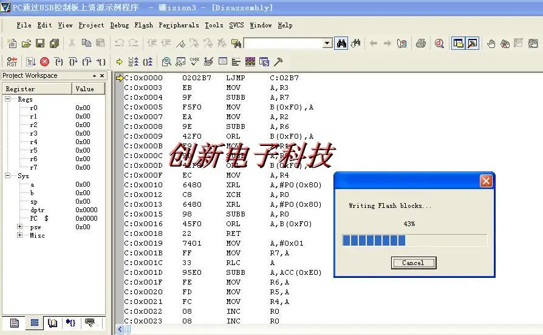Toggle trace recording REC icon

pyautogui.click(x=134, y=62)
